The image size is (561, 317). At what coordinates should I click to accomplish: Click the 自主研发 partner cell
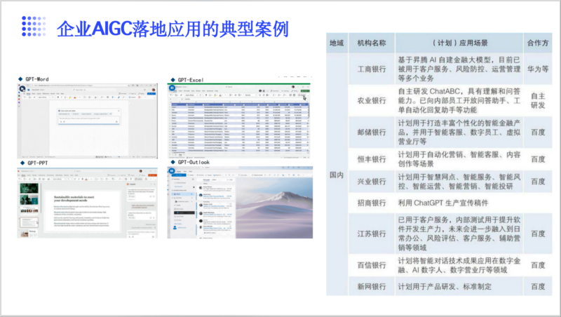pos(538,100)
